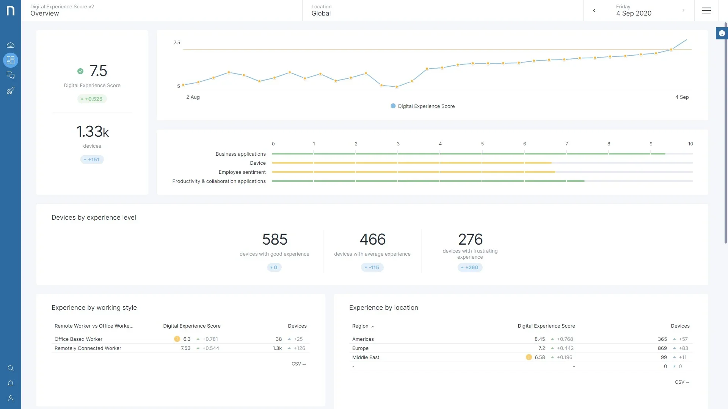Open the notifications bell icon
Viewport: 728px width, 409px height.
11,384
